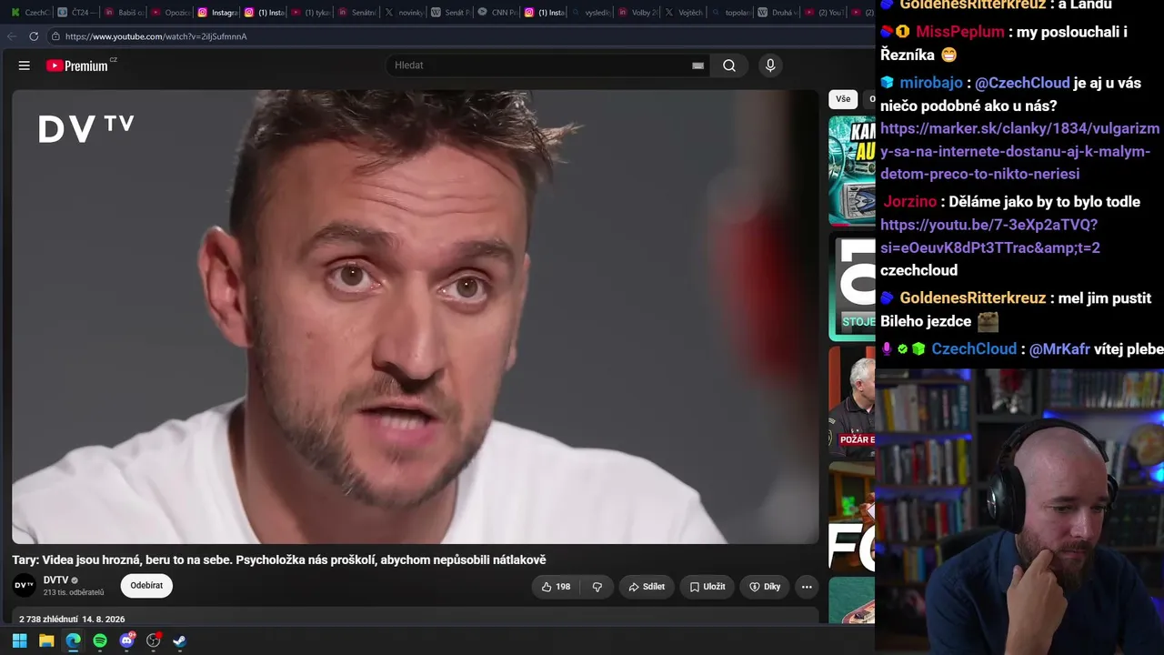The width and height of the screenshot is (1164, 655).
Task: Open the Windows Start menu
Action: [19, 640]
